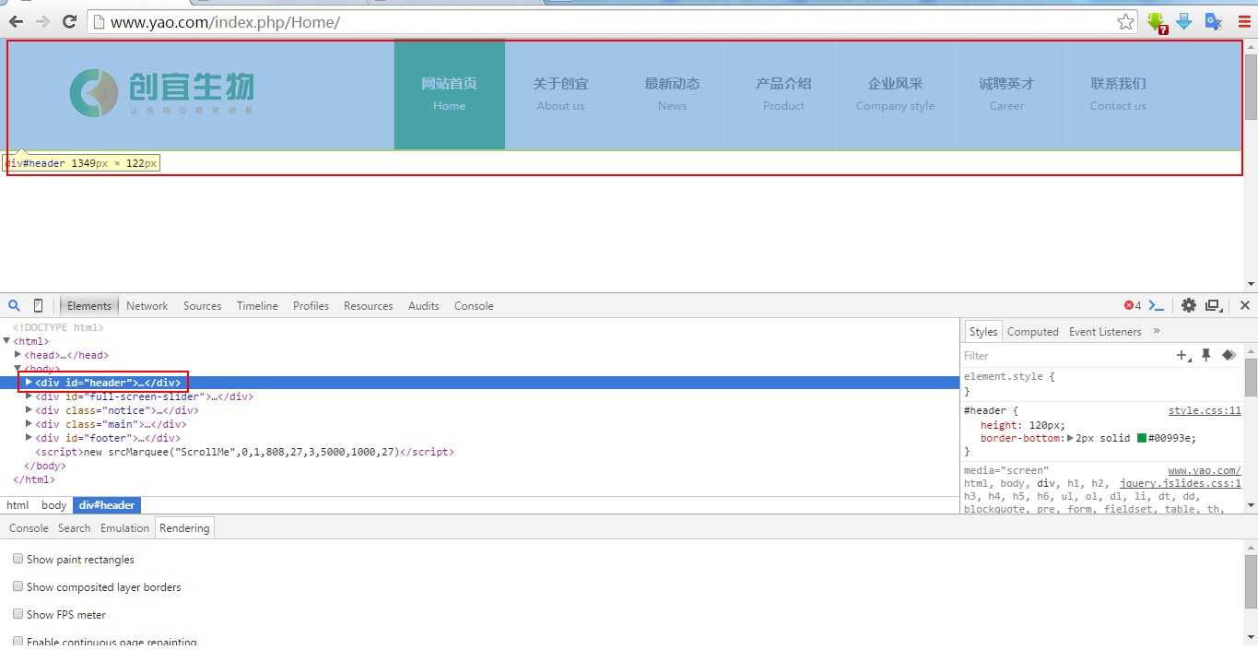Screen dimensions: 1258x650
Task: Open the Google Translate extension icon
Action: tap(1214, 22)
